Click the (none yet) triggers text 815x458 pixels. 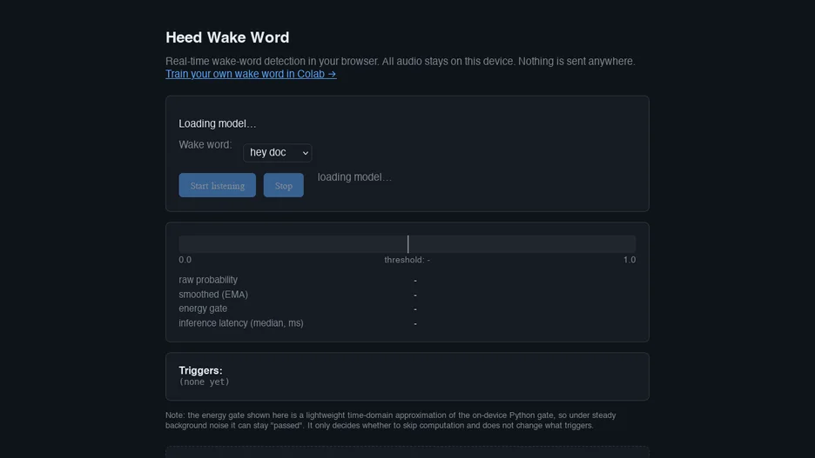(x=204, y=382)
